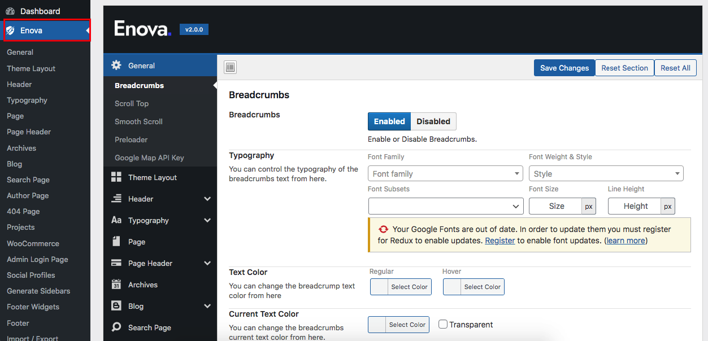Open the Search Page section in options panel
The height and width of the screenshot is (341, 708).
tap(160, 327)
